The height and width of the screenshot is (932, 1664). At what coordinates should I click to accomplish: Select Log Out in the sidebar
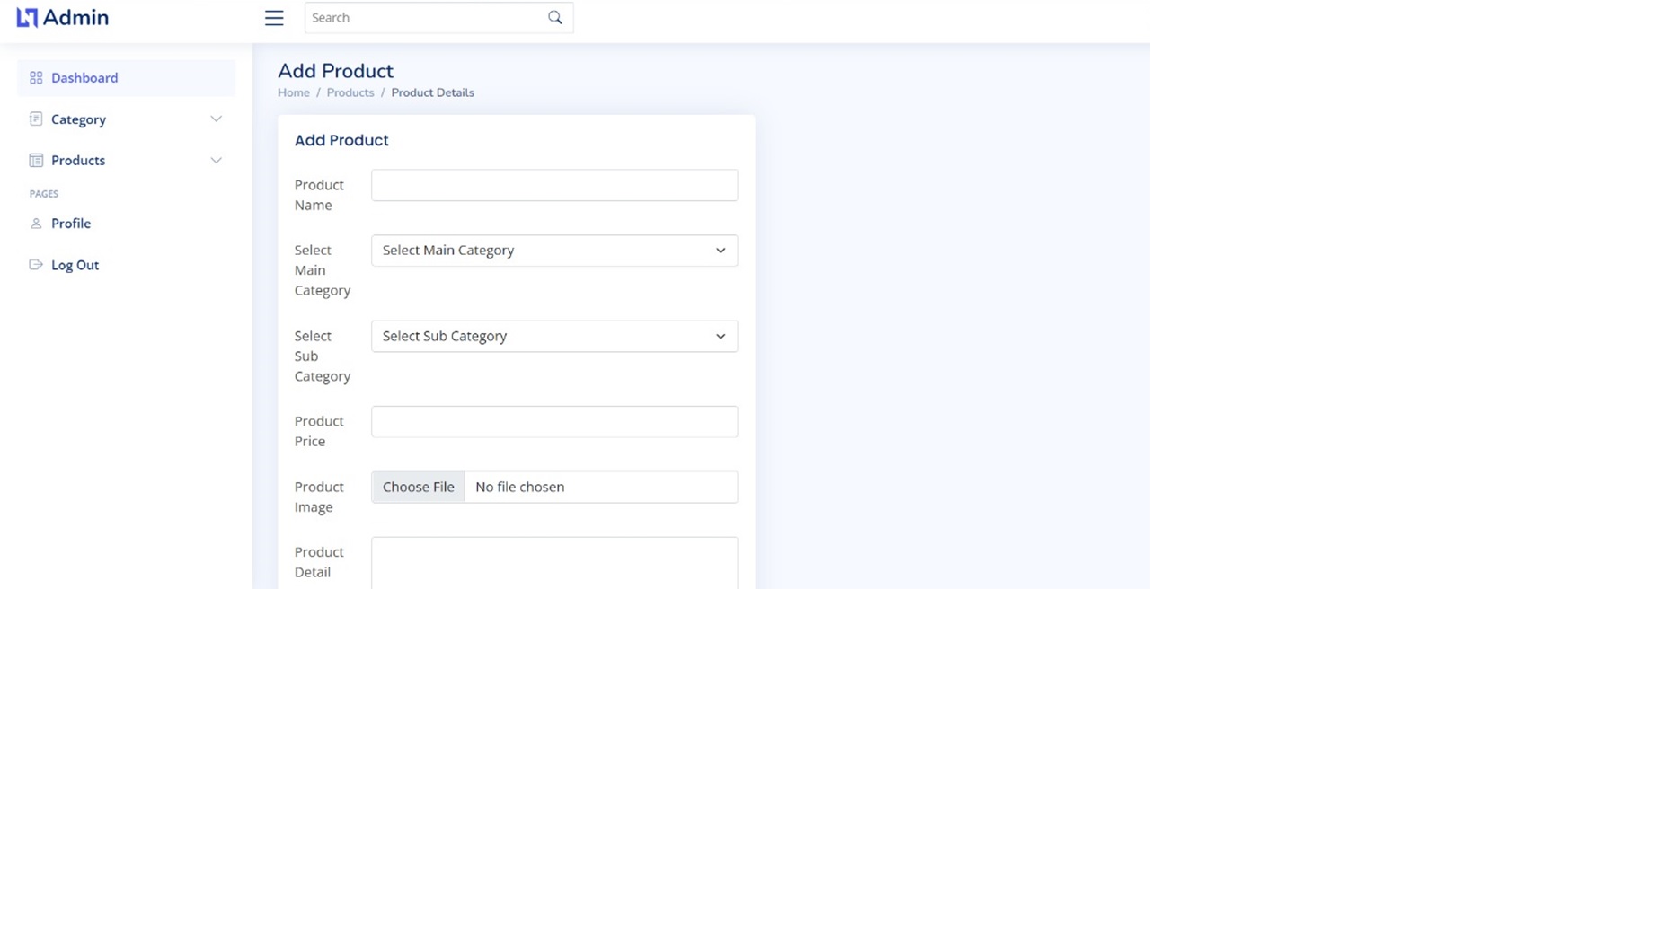(x=126, y=265)
